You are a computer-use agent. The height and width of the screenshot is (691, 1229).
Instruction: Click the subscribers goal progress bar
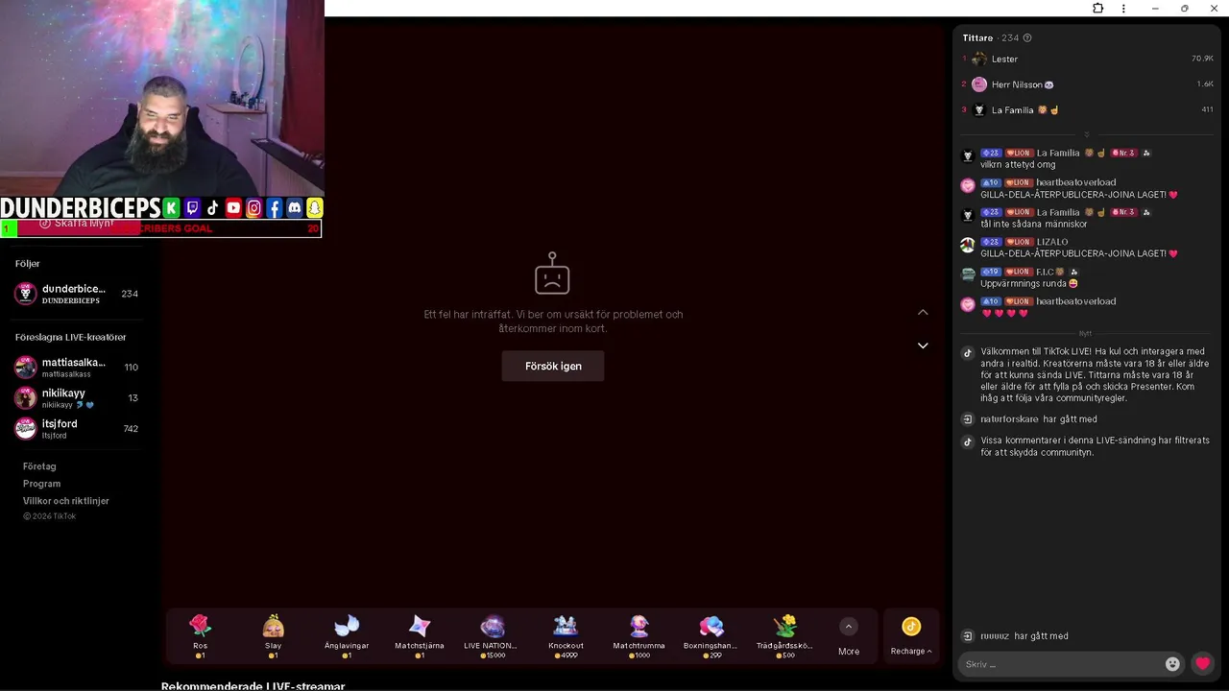[160, 228]
